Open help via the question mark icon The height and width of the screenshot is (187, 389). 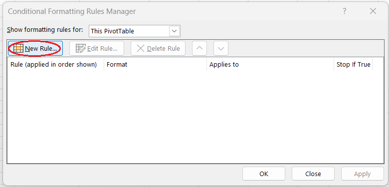pos(344,11)
